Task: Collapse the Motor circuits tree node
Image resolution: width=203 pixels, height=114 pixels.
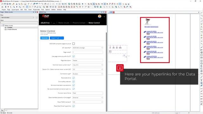Action: pos(1,26)
